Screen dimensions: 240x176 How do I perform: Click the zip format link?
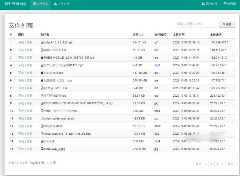[156, 118]
